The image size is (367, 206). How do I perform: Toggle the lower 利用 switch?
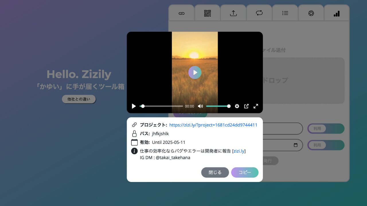pos(326,145)
